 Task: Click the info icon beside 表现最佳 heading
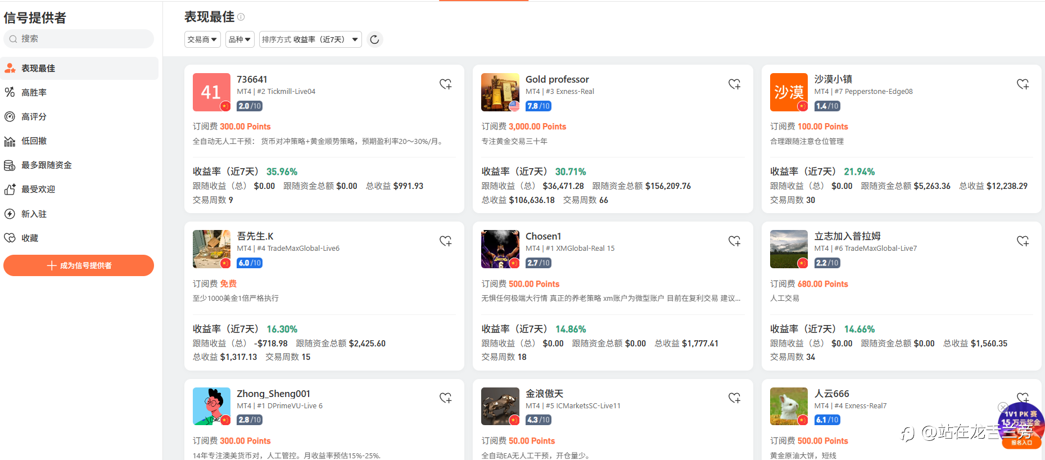pyautogui.click(x=241, y=17)
